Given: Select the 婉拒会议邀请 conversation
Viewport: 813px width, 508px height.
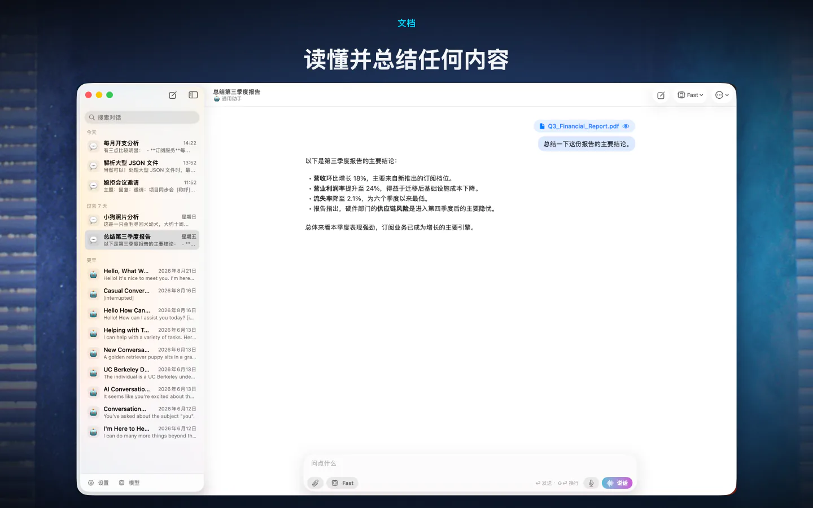Looking at the screenshot, I should [142, 186].
